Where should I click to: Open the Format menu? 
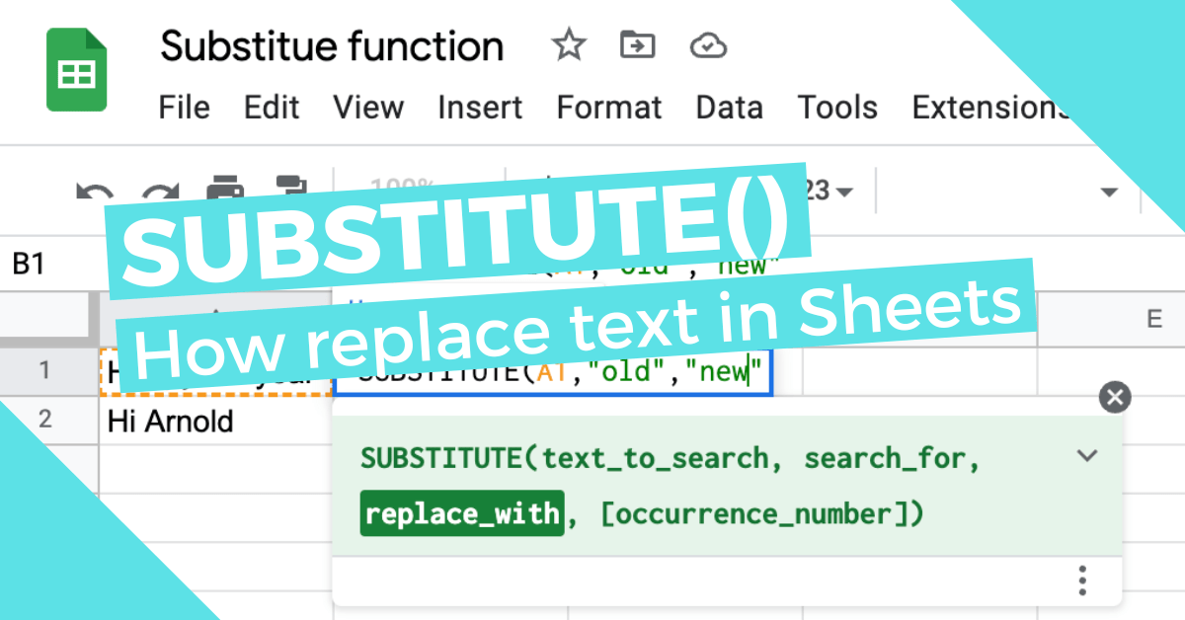coord(609,109)
